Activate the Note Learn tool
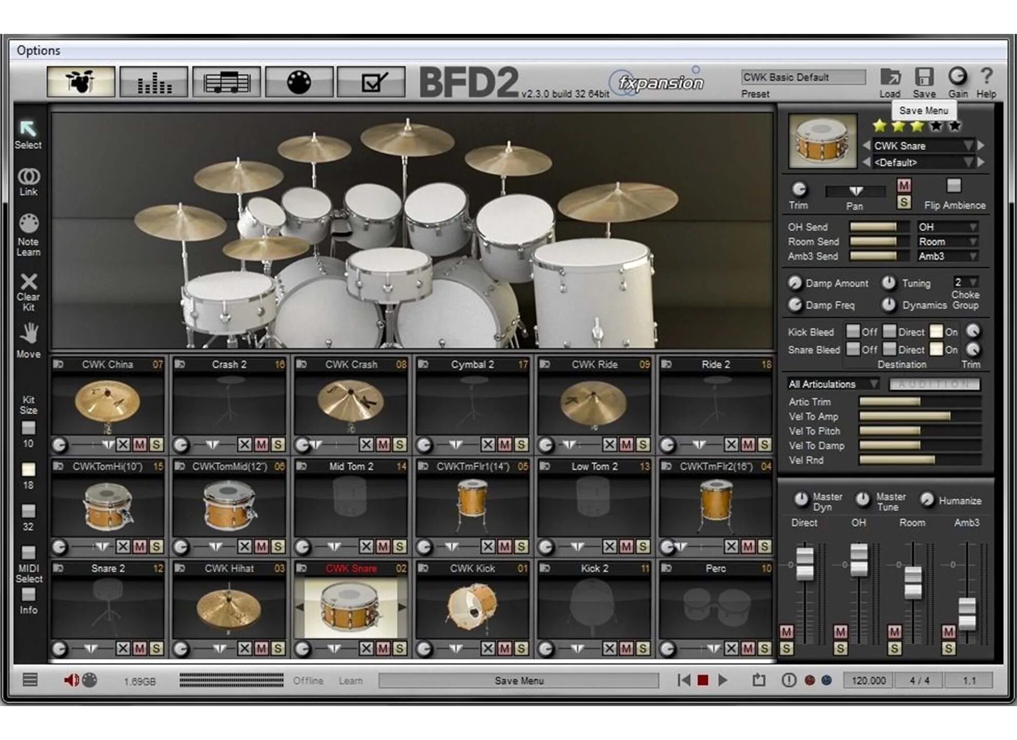1017x740 pixels. pos(29,224)
